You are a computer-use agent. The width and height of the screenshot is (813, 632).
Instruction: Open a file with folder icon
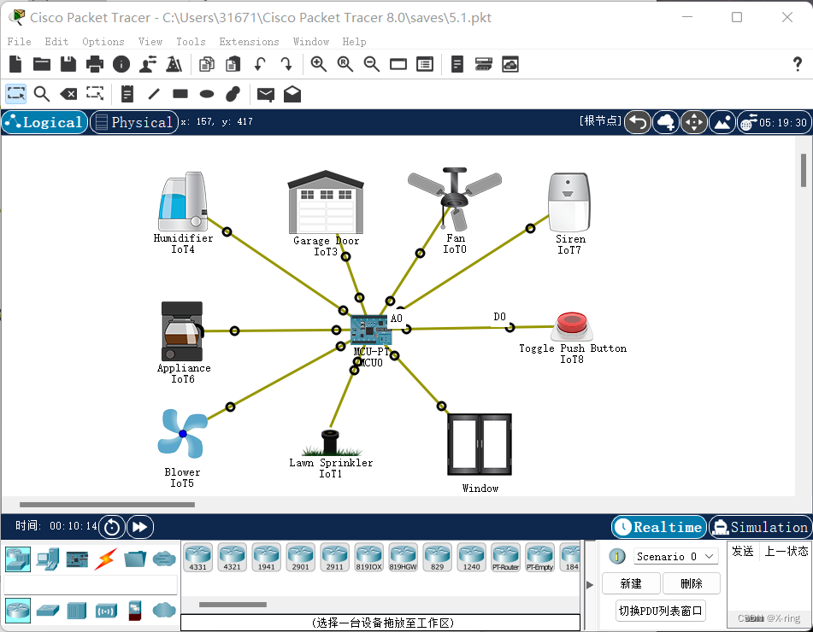(x=42, y=64)
